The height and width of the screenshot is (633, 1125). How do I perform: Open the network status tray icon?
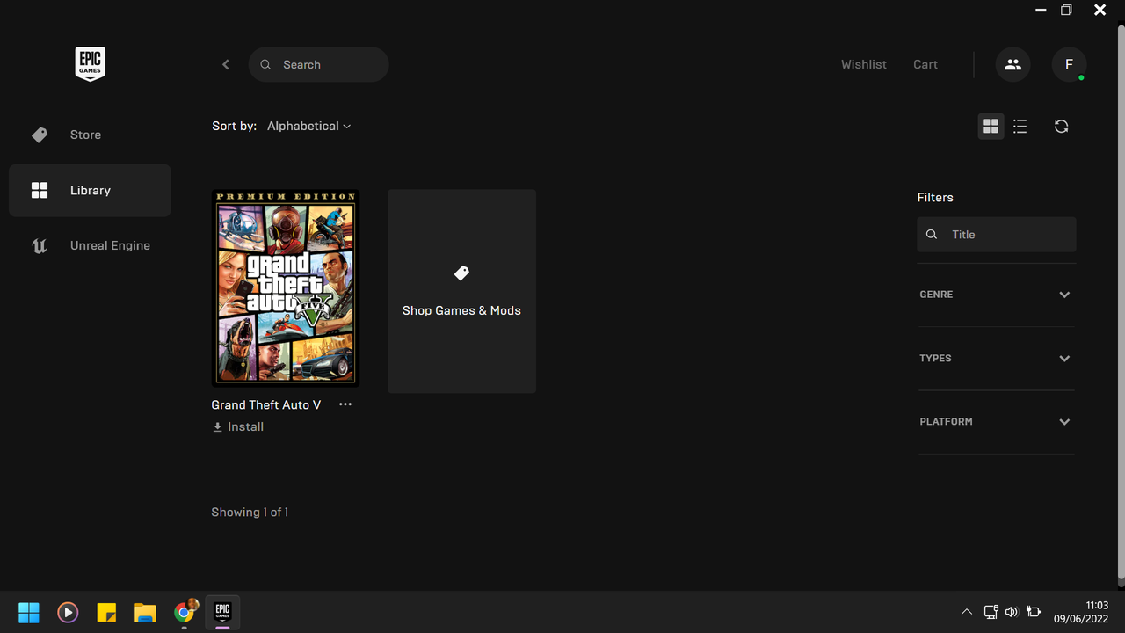click(x=991, y=612)
